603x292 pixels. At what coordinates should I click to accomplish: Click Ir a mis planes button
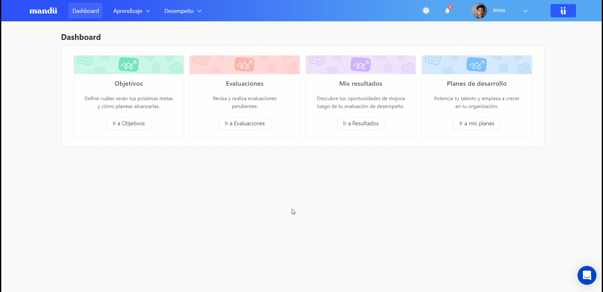coord(477,123)
